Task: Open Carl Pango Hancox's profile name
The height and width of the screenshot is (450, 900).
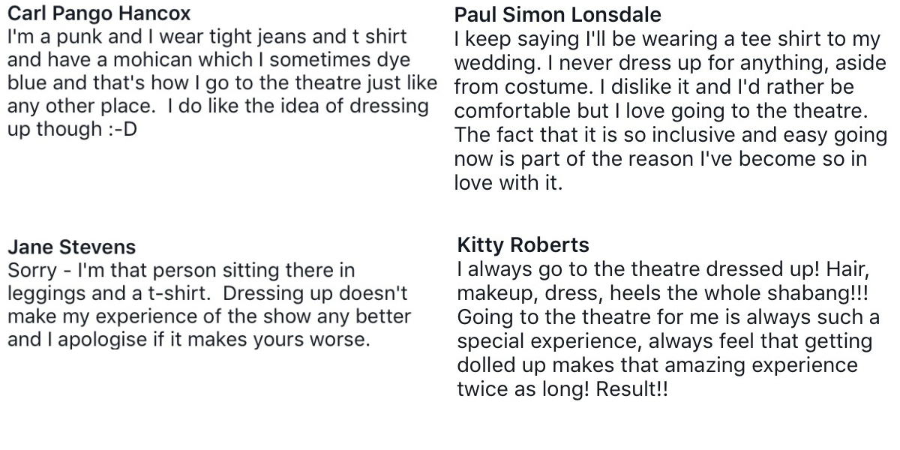Action: pyautogui.click(x=98, y=14)
